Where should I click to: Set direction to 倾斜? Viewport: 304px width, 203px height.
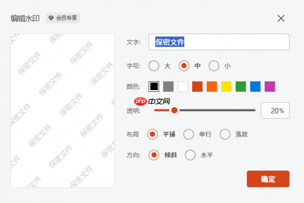pyautogui.click(x=154, y=155)
